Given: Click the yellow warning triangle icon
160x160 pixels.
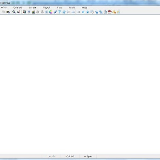Looking at the screenshot, I should 114,12.
